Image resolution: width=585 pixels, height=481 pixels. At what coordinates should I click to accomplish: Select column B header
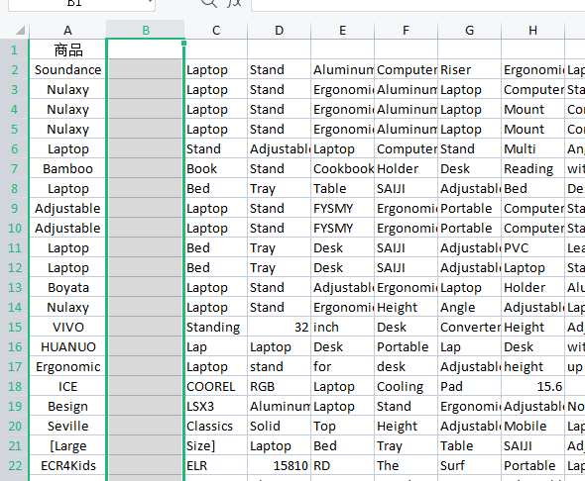click(x=146, y=30)
